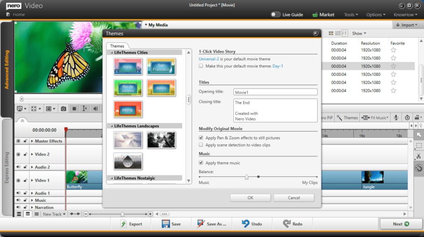Click the Balance slider handle
Viewport: 424px width, 237px height.
247,177
